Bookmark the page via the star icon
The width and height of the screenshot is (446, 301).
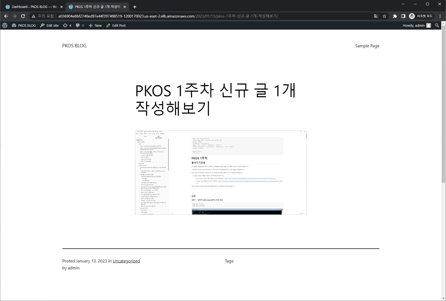click(x=384, y=16)
